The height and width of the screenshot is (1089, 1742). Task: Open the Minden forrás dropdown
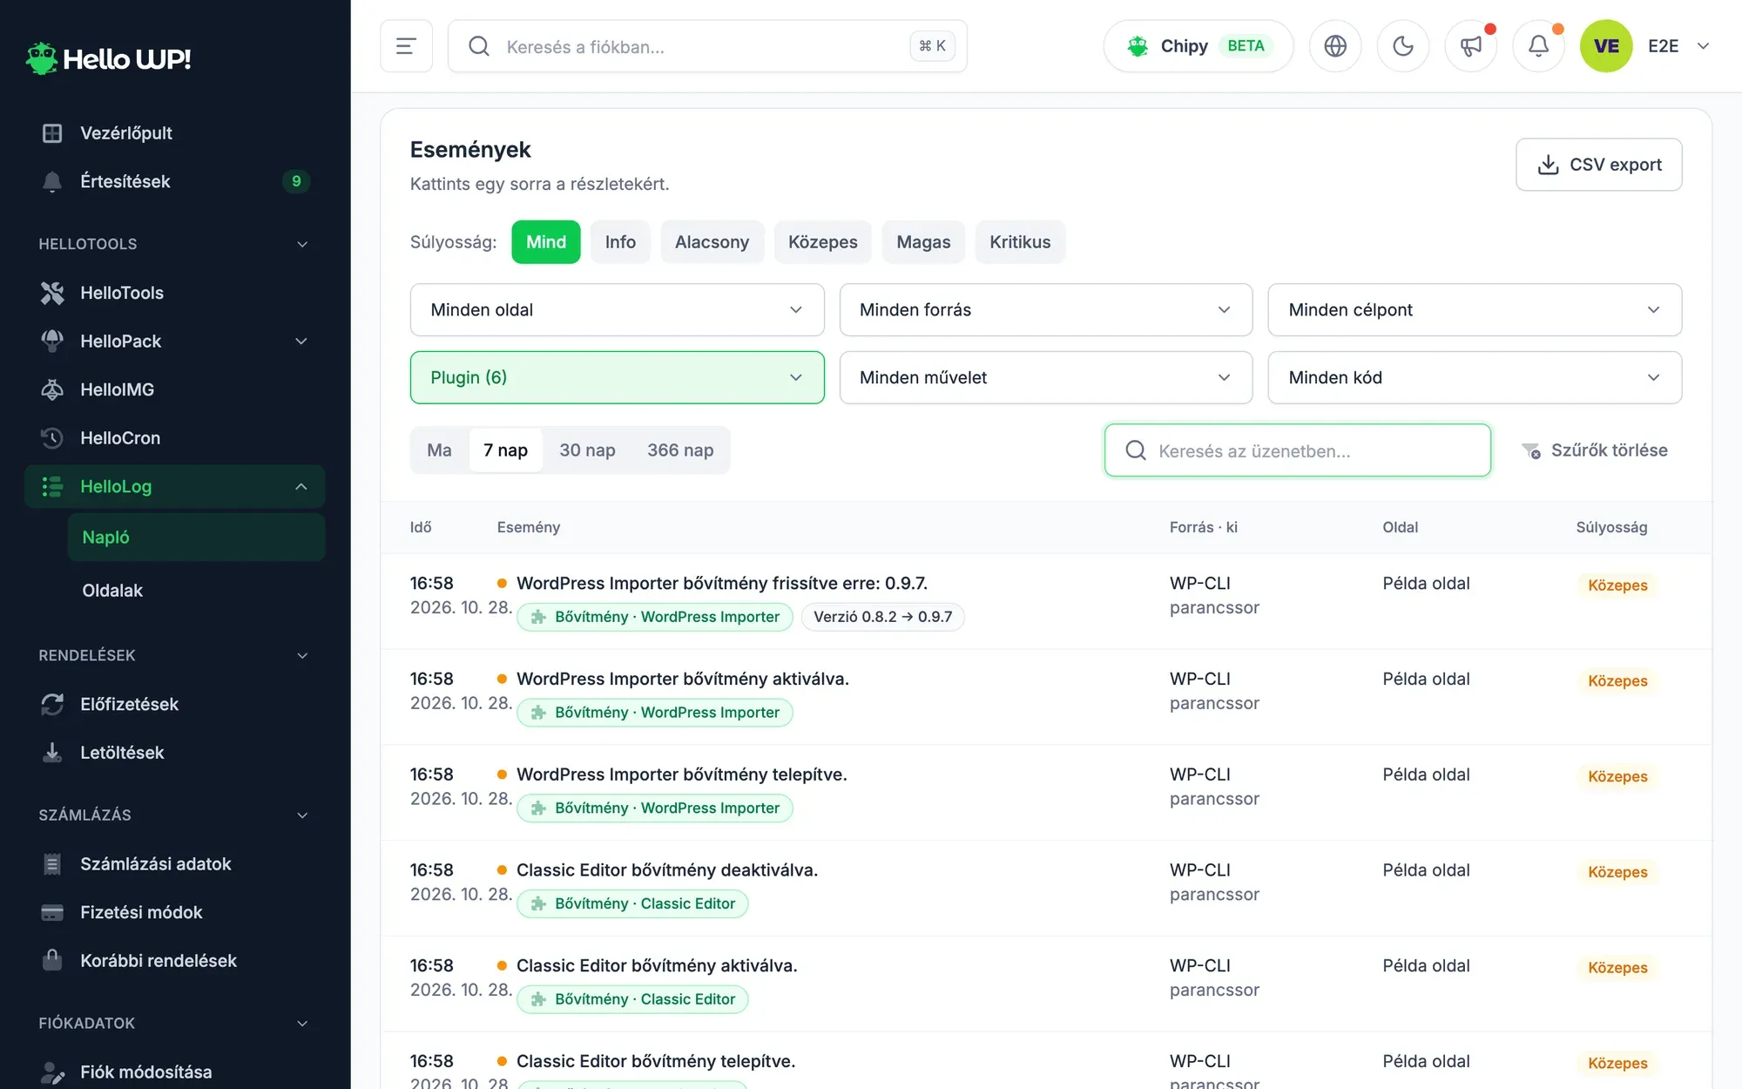click(1045, 310)
